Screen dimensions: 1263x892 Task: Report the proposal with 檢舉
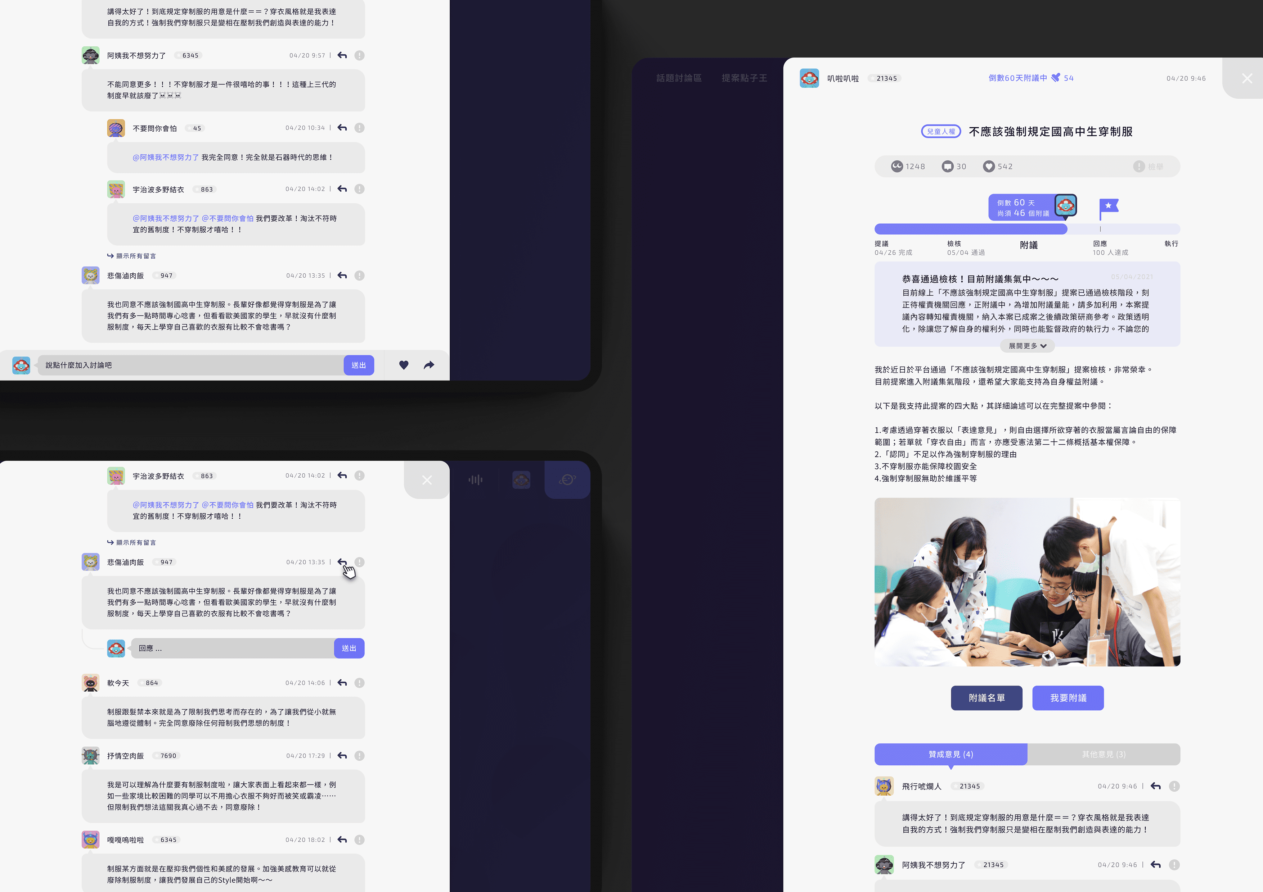pos(1149,167)
